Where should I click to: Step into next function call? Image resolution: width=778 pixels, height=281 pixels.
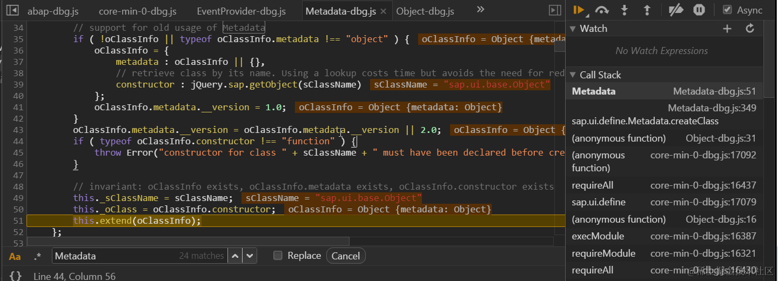pos(625,10)
